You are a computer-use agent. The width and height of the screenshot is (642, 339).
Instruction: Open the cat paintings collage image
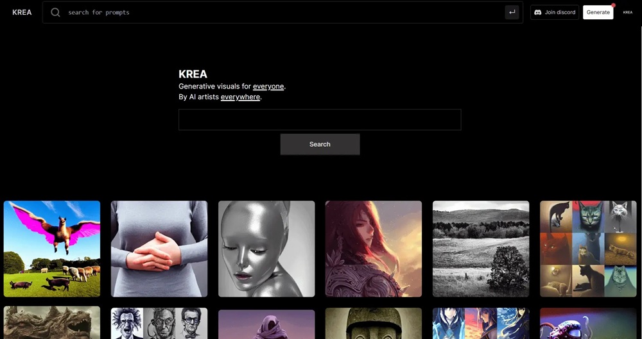pyautogui.click(x=588, y=249)
